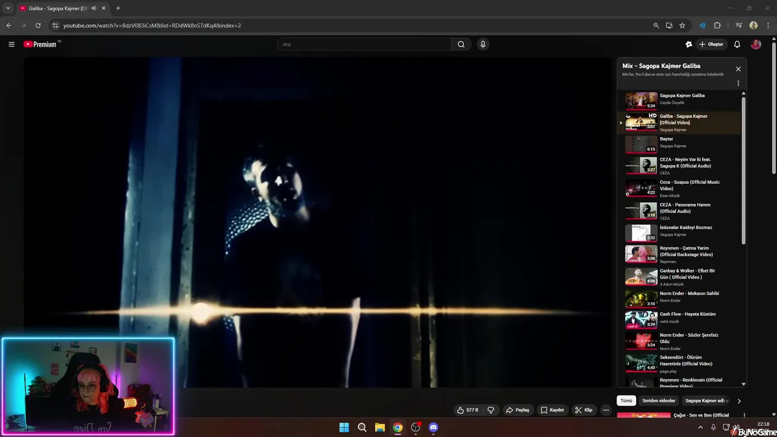Click the Ara search input field
This screenshot has width=777, height=437.
click(x=364, y=44)
